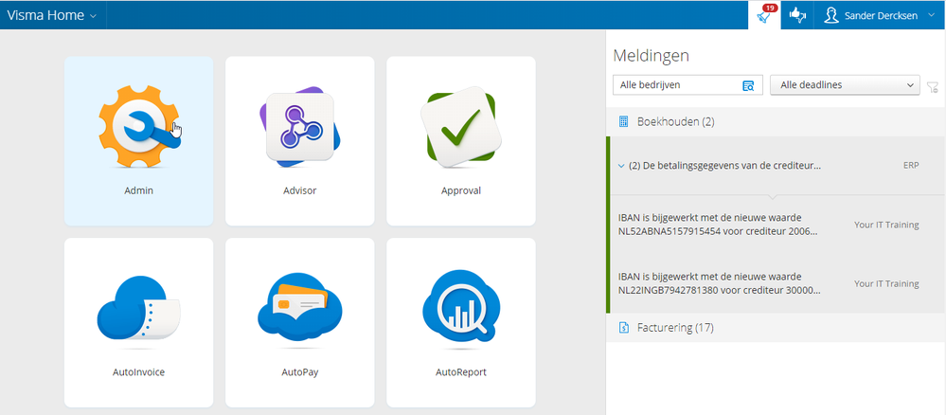
Task: Open the Visma Home dropdown menu
Action: [x=52, y=15]
